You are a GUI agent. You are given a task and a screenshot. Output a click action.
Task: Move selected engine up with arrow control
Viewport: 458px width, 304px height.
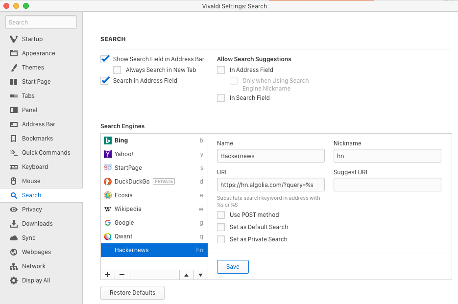[x=186, y=275]
